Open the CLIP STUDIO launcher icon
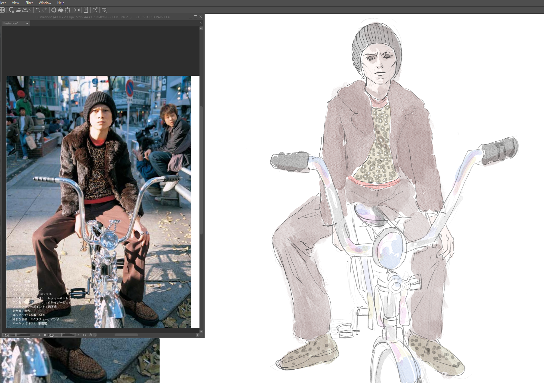 (x=2, y=10)
